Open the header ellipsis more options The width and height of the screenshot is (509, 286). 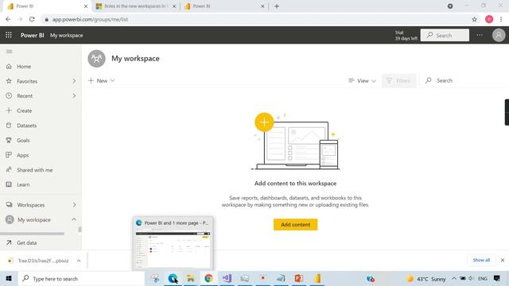click(x=480, y=35)
